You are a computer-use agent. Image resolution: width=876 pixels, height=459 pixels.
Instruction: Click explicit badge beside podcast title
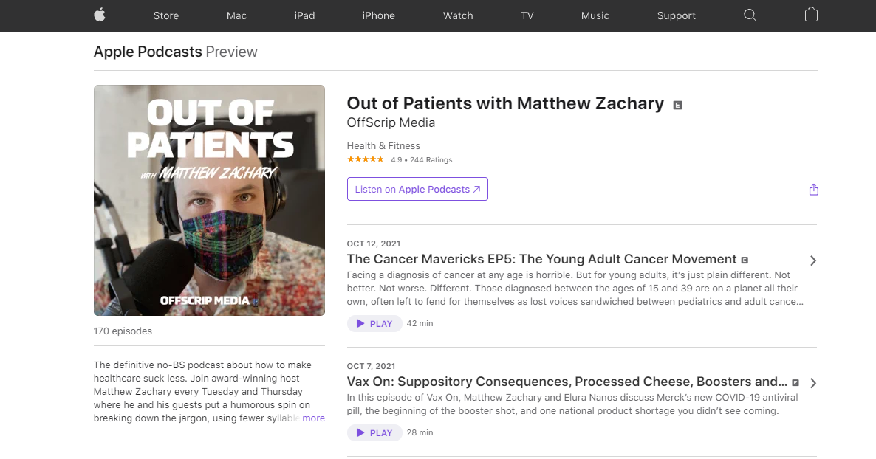coord(677,105)
